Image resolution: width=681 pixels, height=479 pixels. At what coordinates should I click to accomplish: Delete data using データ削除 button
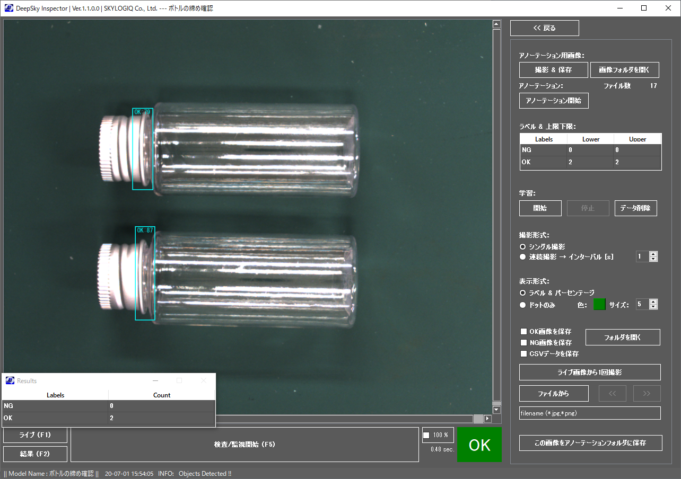click(x=636, y=208)
